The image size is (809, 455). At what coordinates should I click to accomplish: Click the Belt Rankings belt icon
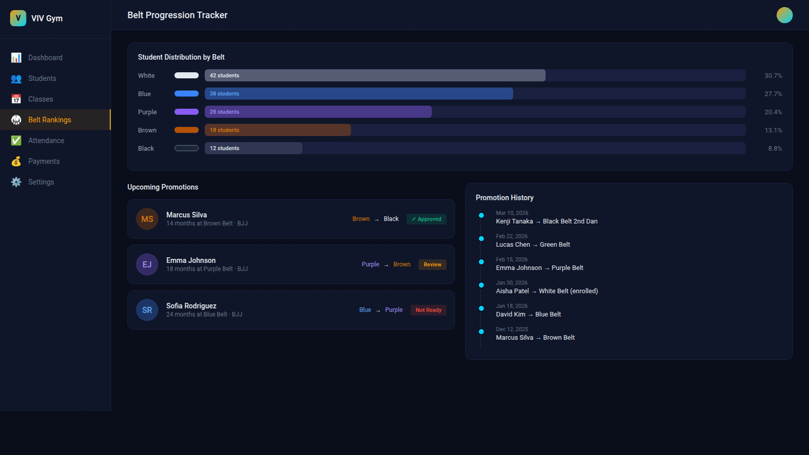click(16, 119)
